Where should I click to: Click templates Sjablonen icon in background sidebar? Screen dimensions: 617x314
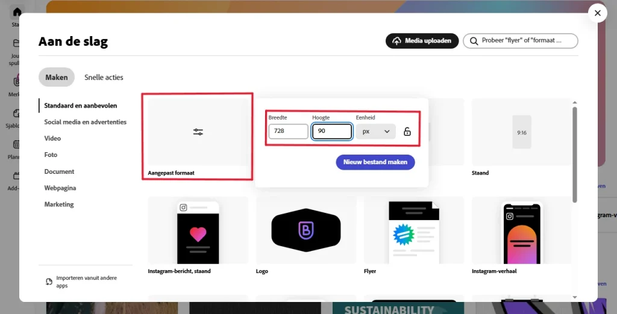pyautogui.click(x=16, y=113)
